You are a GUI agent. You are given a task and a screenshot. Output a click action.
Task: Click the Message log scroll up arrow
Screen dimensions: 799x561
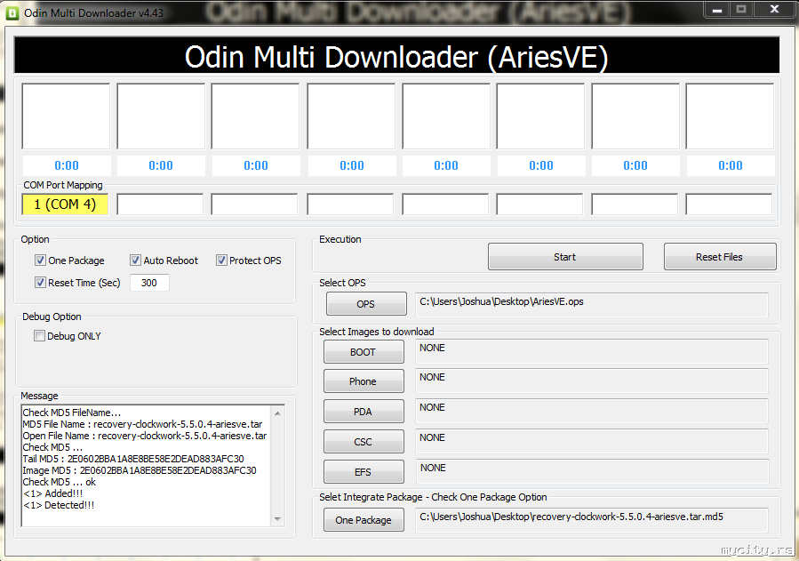(277, 413)
